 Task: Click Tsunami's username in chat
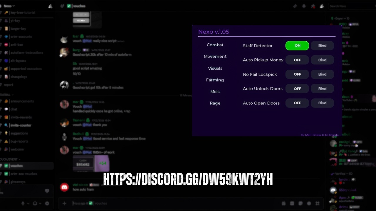pos(79,120)
